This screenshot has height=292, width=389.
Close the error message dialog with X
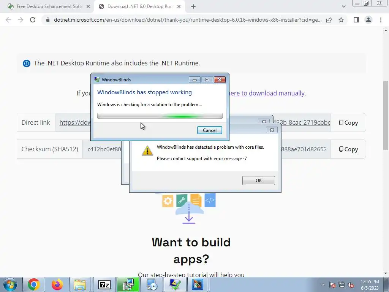coord(272,130)
